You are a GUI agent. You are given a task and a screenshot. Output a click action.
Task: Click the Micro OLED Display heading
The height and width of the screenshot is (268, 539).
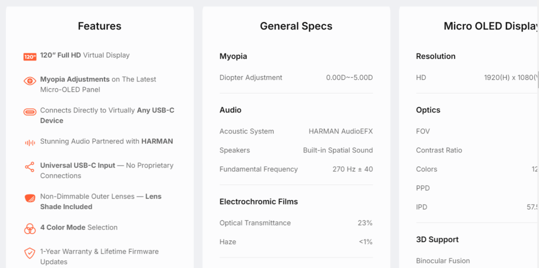click(491, 26)
